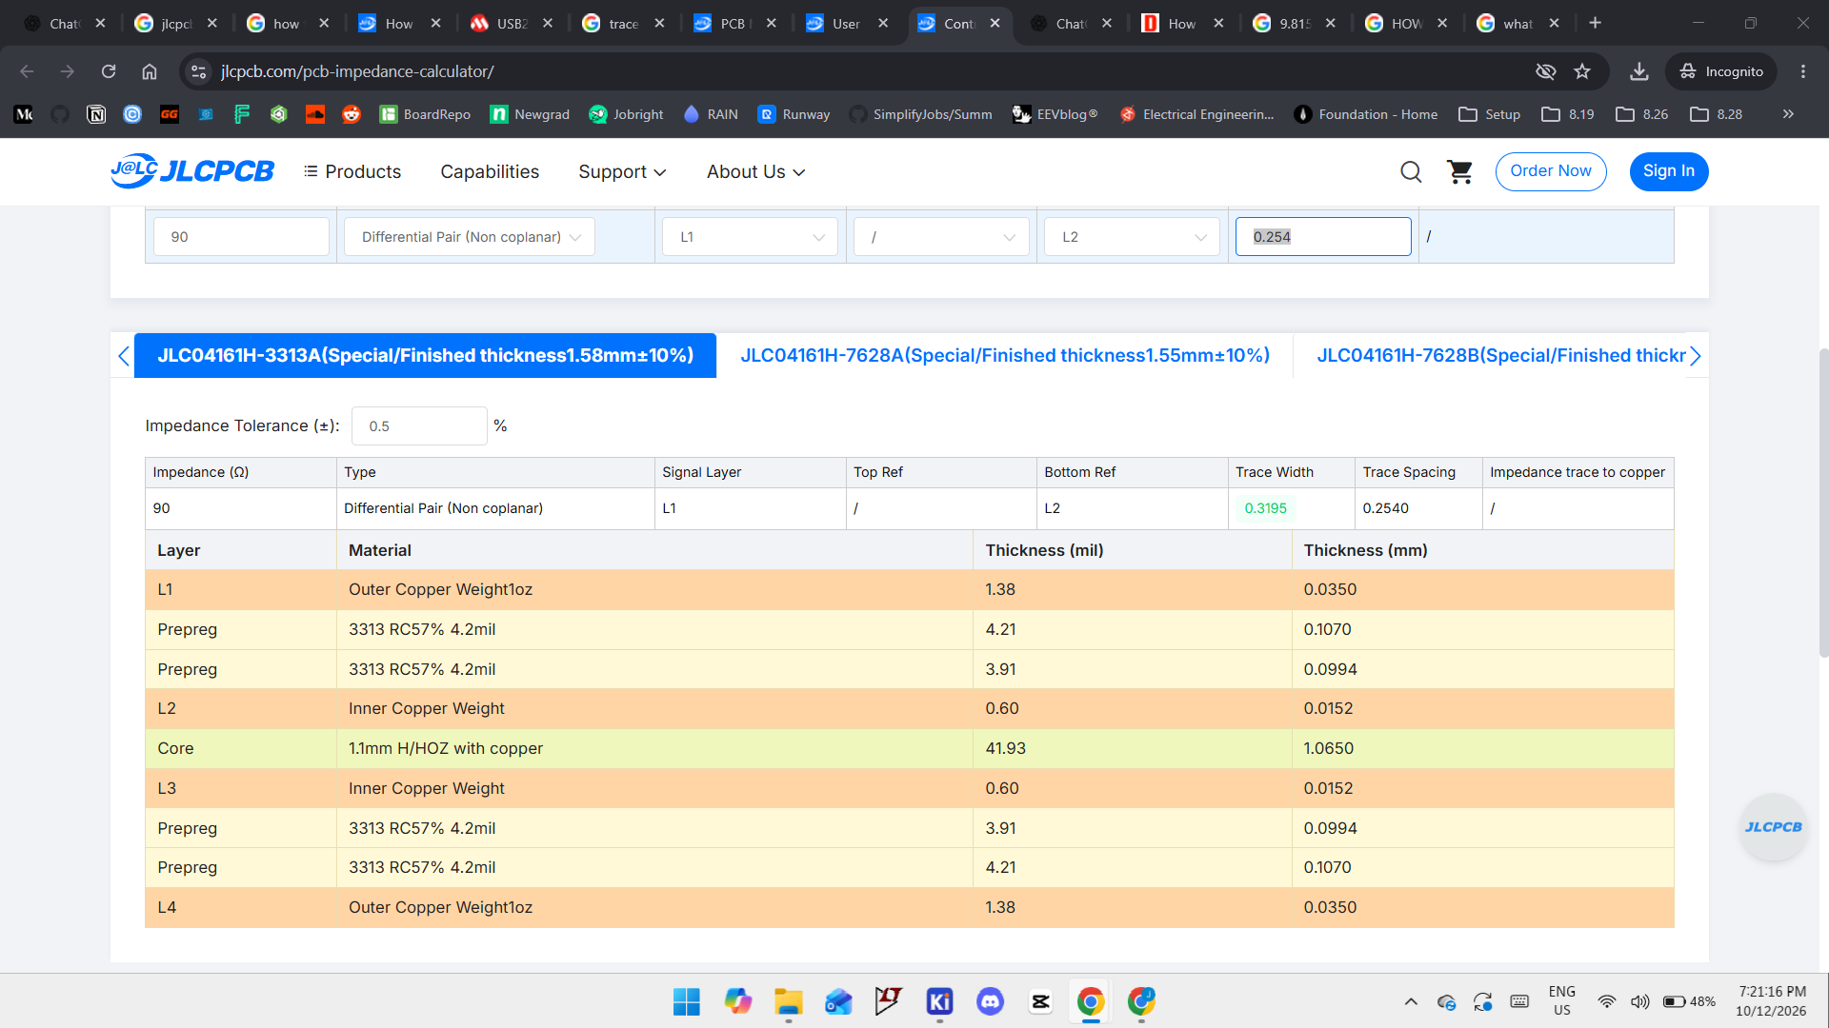Open the Products menu
1829x1028 pixels.
pyautogui.click(x=352, y=172)
